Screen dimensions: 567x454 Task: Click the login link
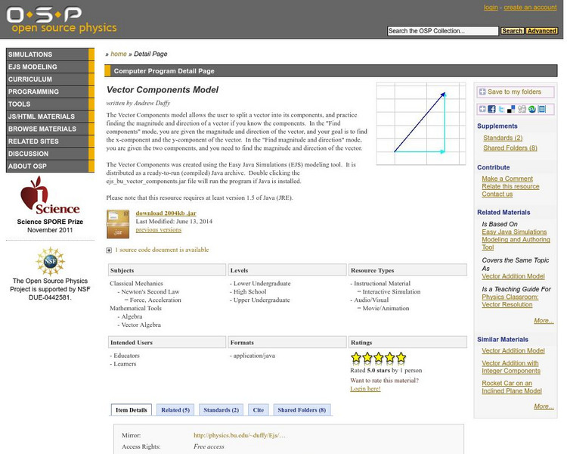[491, 8]
